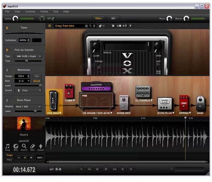Image resolution: width=212 pixels, height=182 pixels.
Task: Select Pitch mode for the song
Action: click(9, 160)
